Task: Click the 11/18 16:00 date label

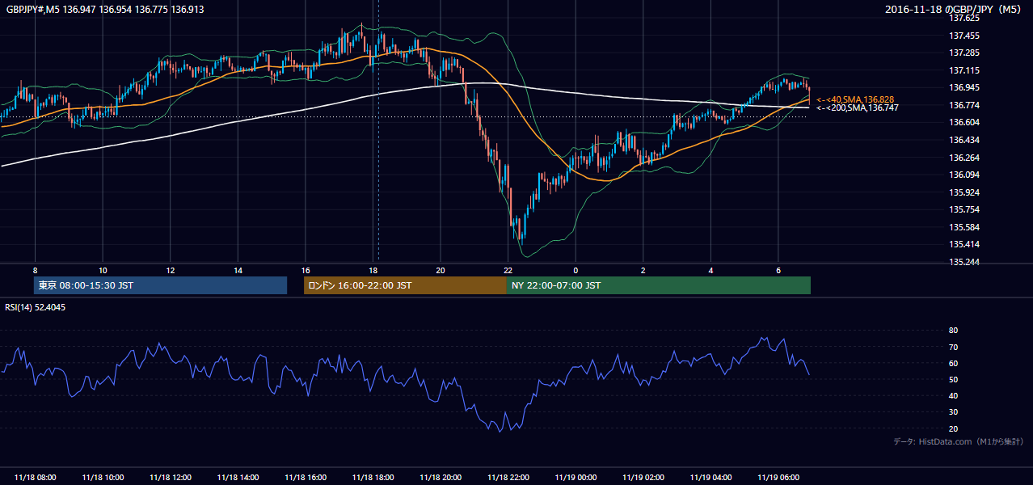Action: click(x=306, y=478)
